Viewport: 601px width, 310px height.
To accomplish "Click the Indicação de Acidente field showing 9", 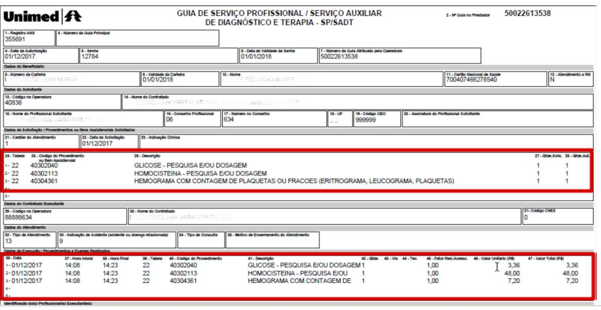I will [x=116, y=240].
